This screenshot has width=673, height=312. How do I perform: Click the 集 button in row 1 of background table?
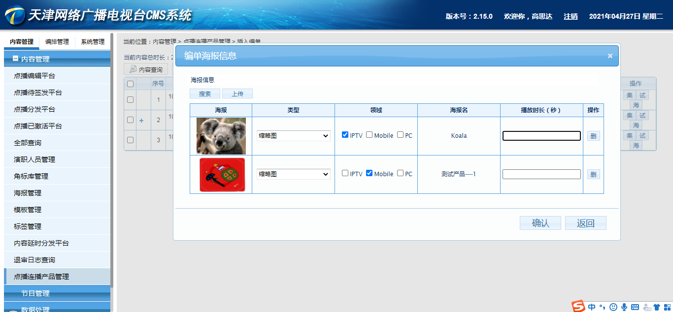(x=629, y=95)
